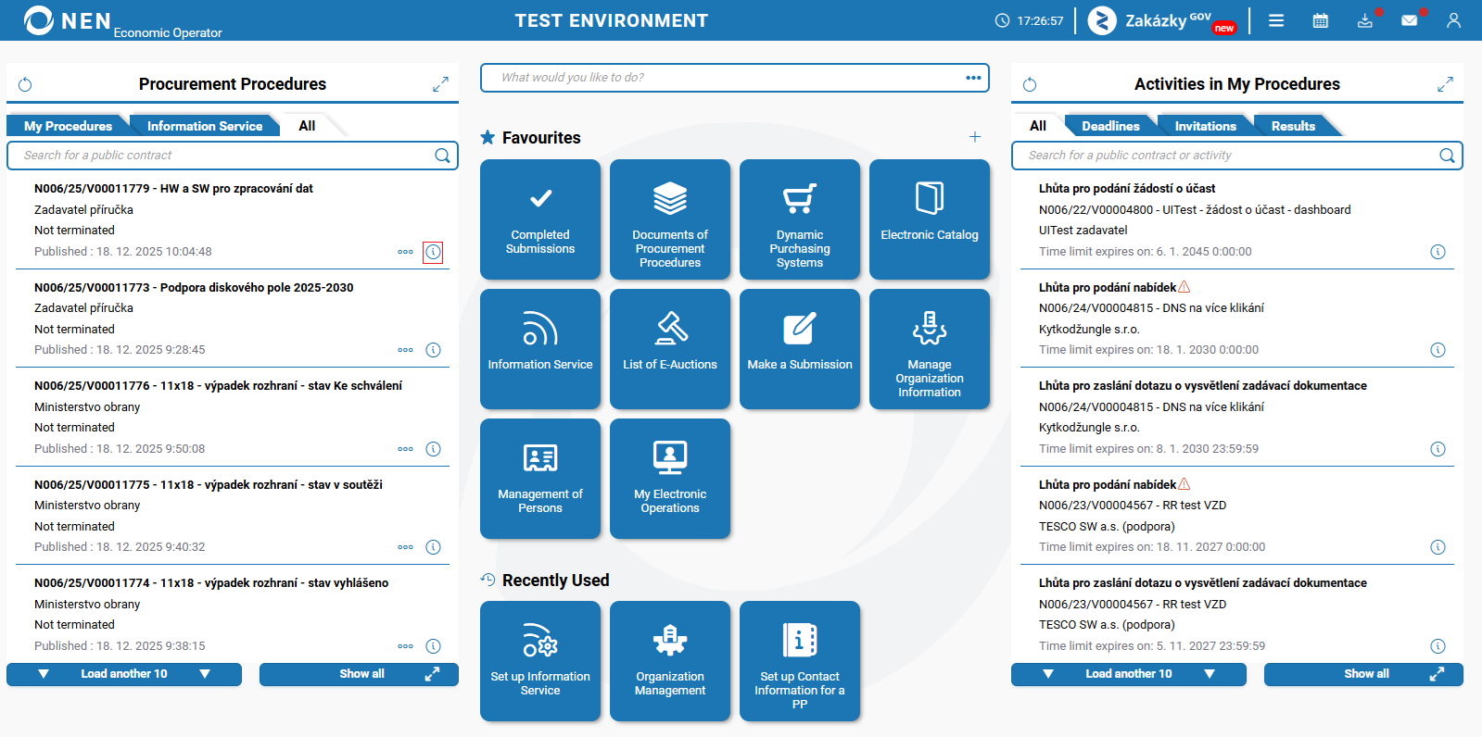
Task: Open the messages envelope icon
Action: (x=1409, y=20)
